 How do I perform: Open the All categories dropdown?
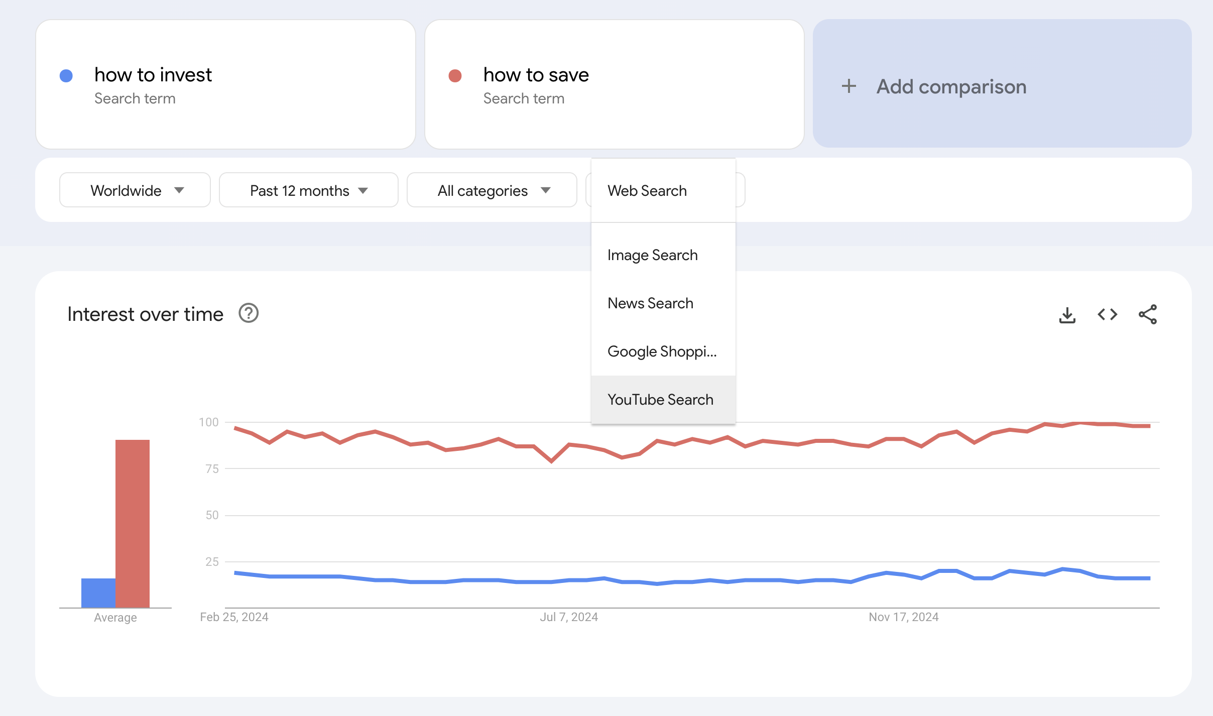click(x=492, y=190)
